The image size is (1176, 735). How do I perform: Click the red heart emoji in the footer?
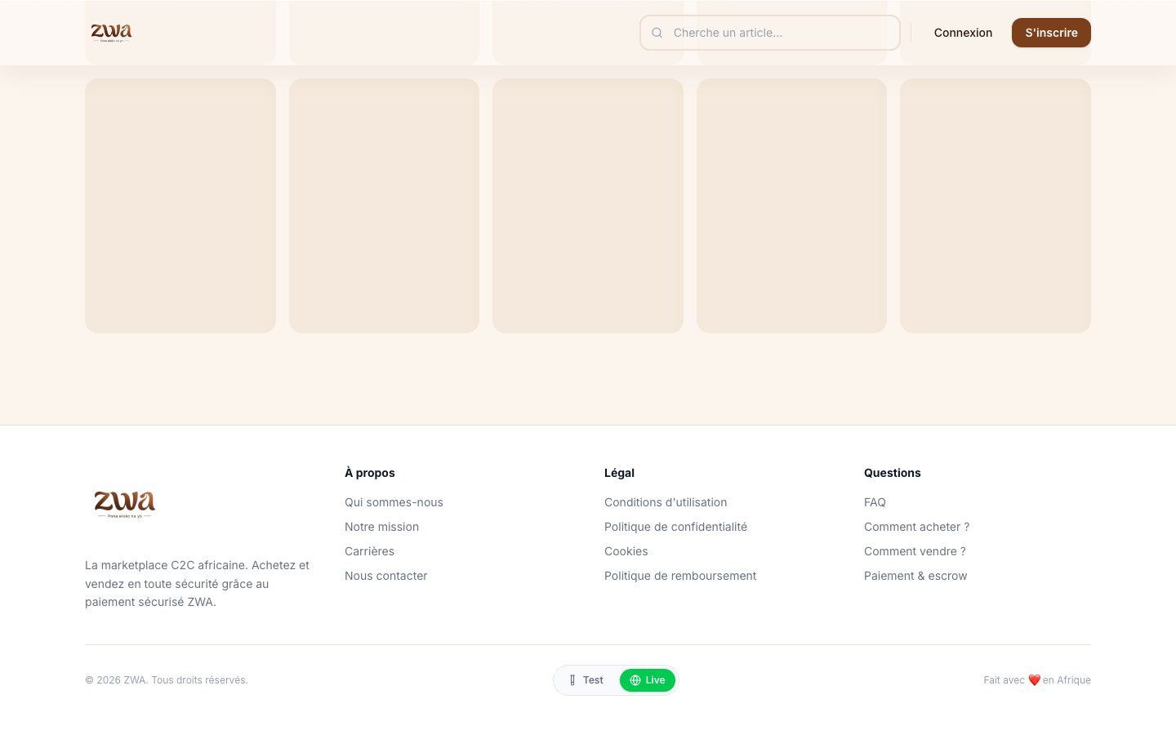point(1034,680)
